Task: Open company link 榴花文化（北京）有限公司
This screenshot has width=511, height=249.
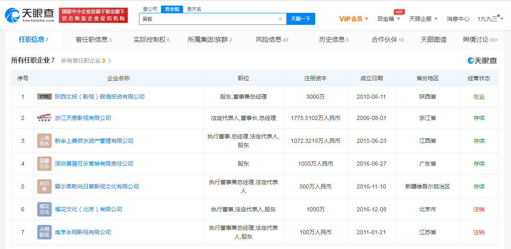Action: point(89,209)
